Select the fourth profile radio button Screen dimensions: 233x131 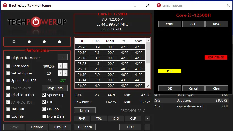click(x=59, y=42)
